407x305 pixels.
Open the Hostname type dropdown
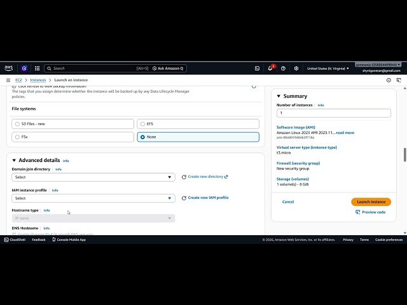pos(93,218)
